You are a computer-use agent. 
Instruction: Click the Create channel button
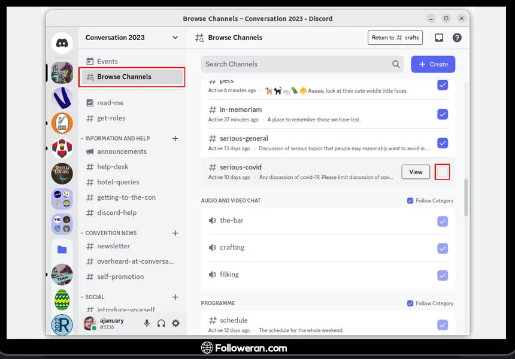point(433,64)
